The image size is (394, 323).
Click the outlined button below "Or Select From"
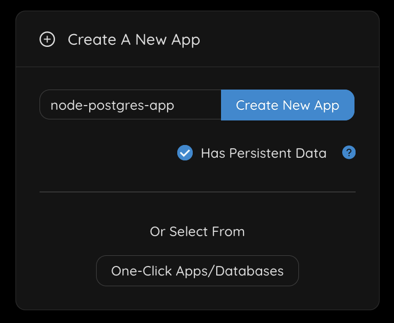click(197, 271)
